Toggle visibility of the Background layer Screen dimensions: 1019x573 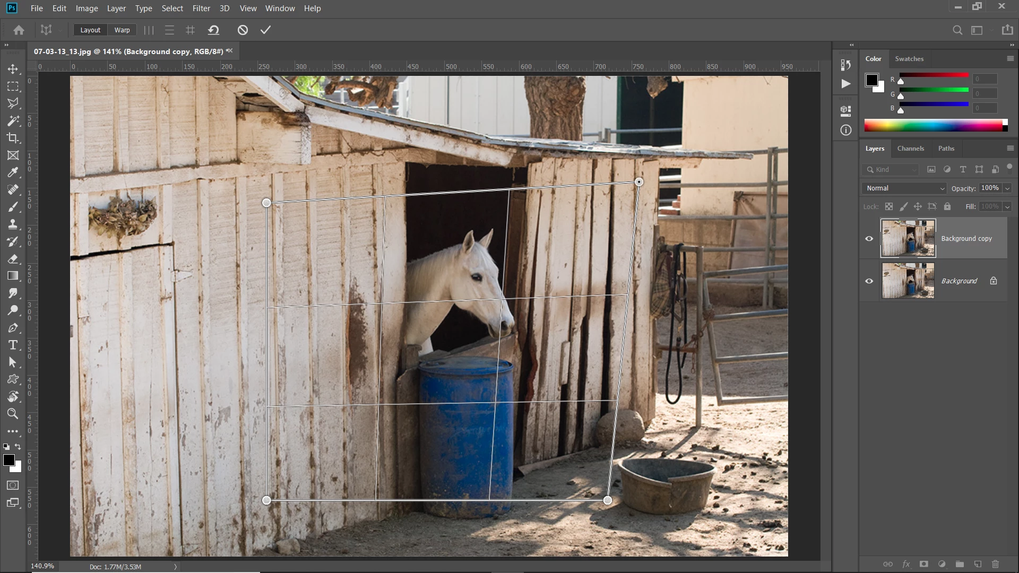(x=869, y=281)
